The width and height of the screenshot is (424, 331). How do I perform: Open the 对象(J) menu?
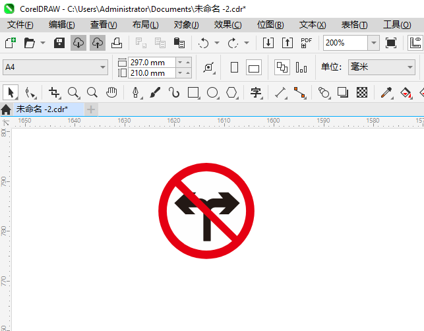tap(187, 25)
